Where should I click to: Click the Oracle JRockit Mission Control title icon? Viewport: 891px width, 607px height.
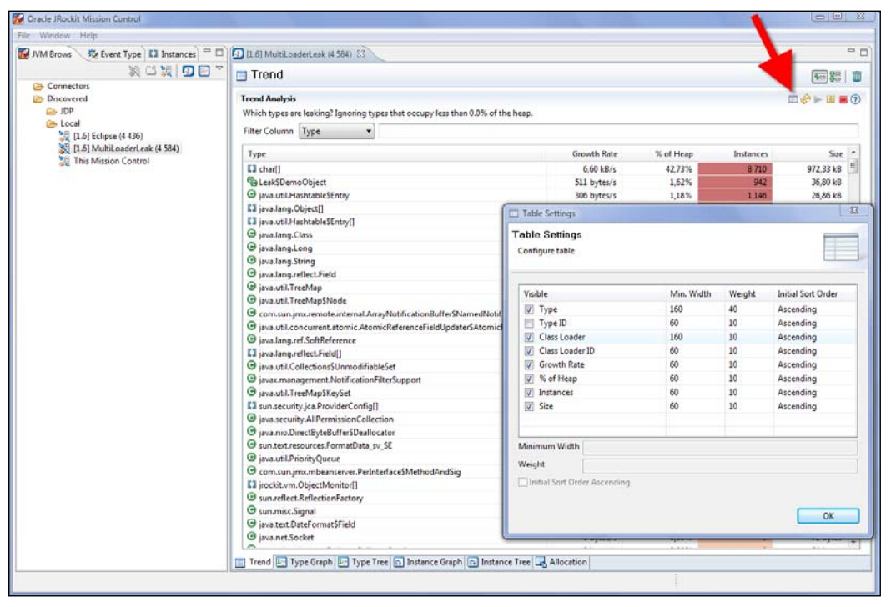(x=18, y=18)
